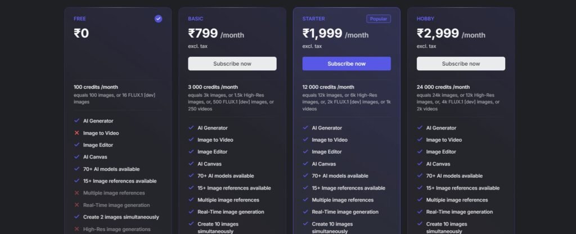Click the Basic plan heading
Image resolution: width=576 pixels, height=234 pixels.
(x=196, y=19)
